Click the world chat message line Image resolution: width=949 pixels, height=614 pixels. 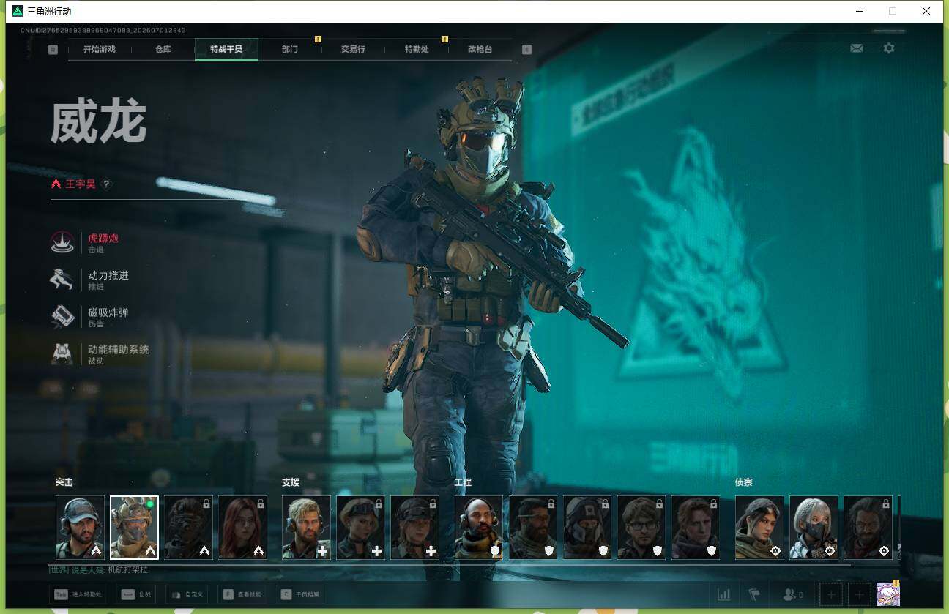pyautogui.click(x=98, y=570)
